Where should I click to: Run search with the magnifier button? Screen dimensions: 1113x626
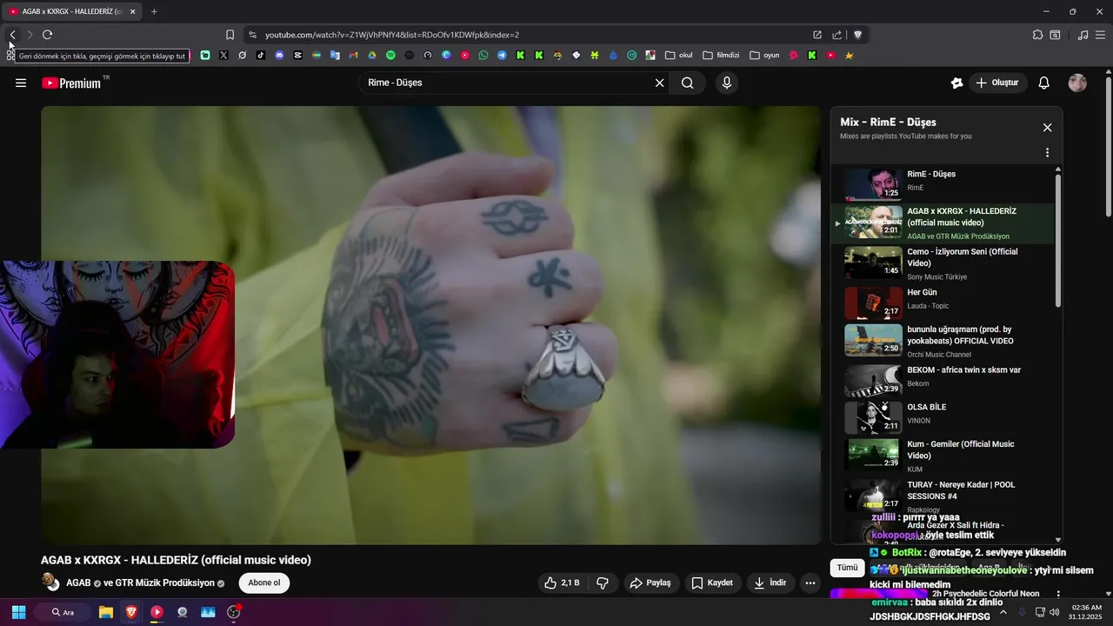tap(688, 83)
